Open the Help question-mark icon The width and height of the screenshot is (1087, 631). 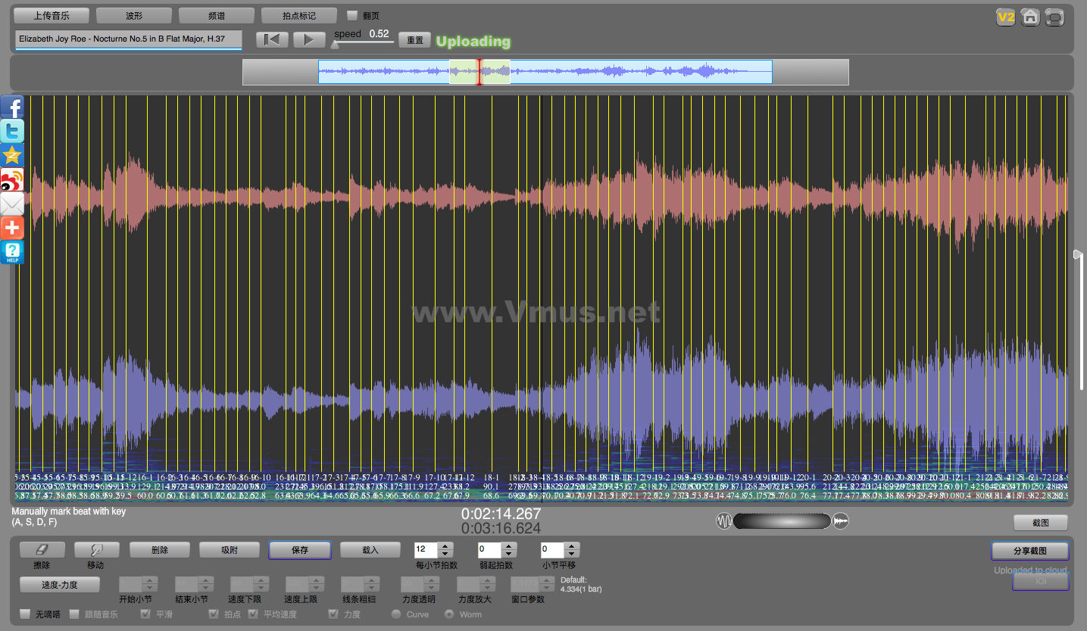pyautogui.click(x=12, y=252)
